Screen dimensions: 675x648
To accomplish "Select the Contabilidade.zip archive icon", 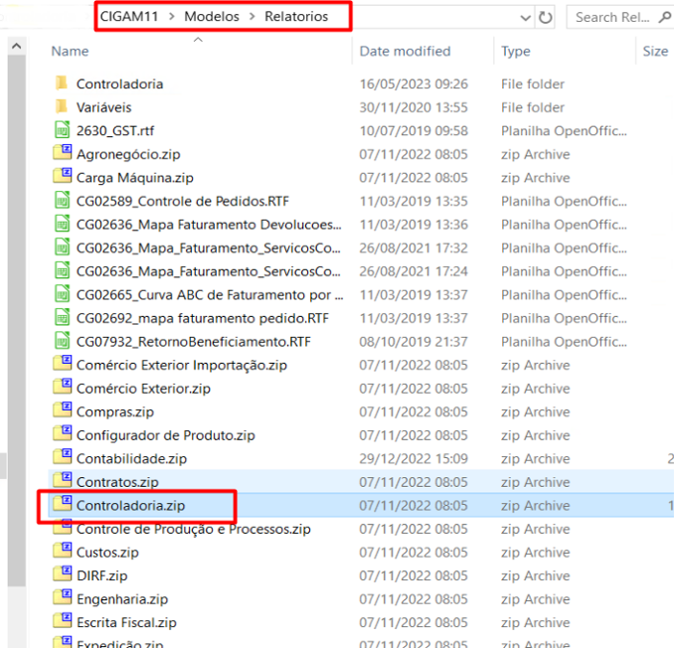I will pos(63,457).
